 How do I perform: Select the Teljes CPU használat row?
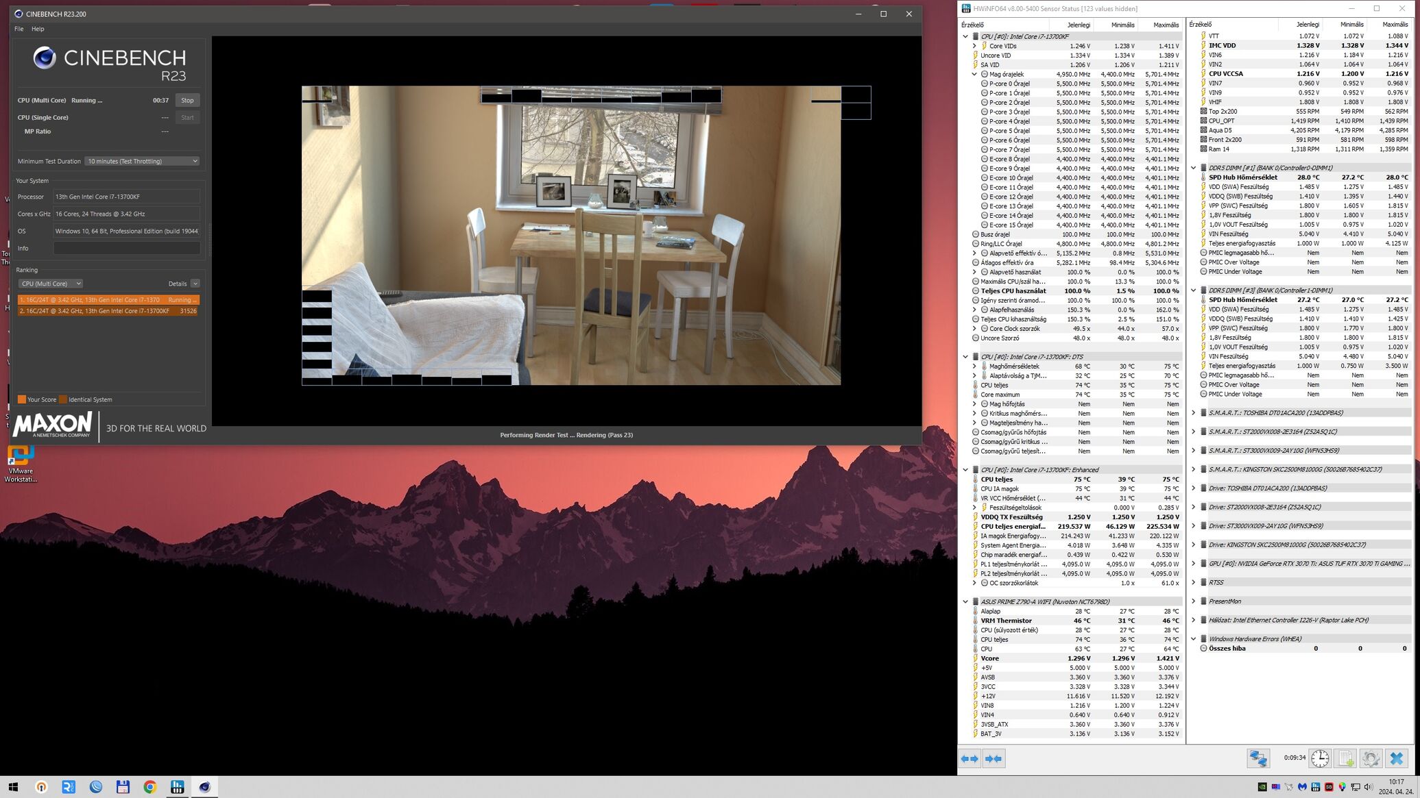click(x=1076, y=291)
